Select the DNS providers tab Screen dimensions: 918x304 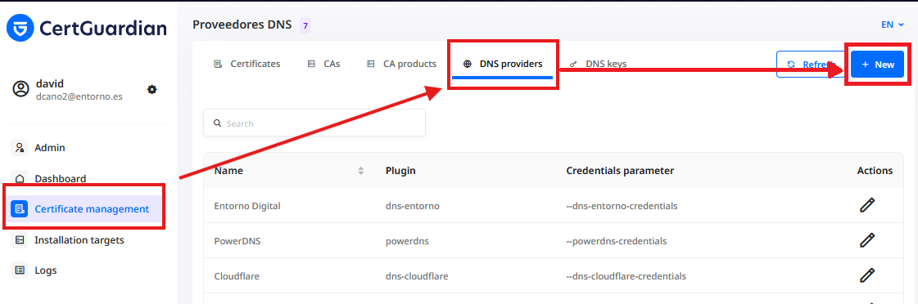(x=502, y=64)
